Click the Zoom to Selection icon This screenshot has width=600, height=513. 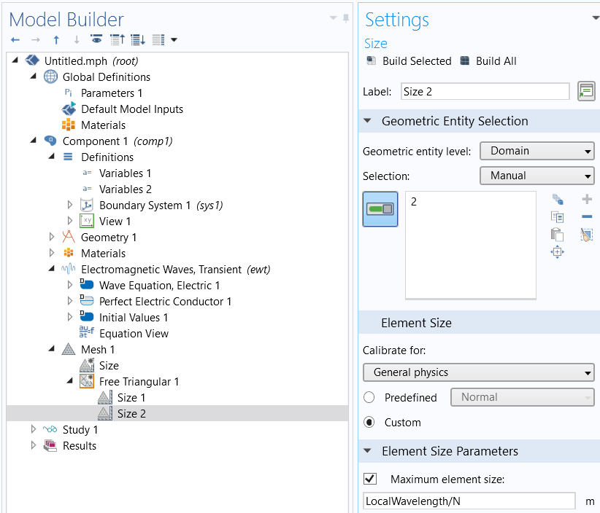click(x=558, y=252)
